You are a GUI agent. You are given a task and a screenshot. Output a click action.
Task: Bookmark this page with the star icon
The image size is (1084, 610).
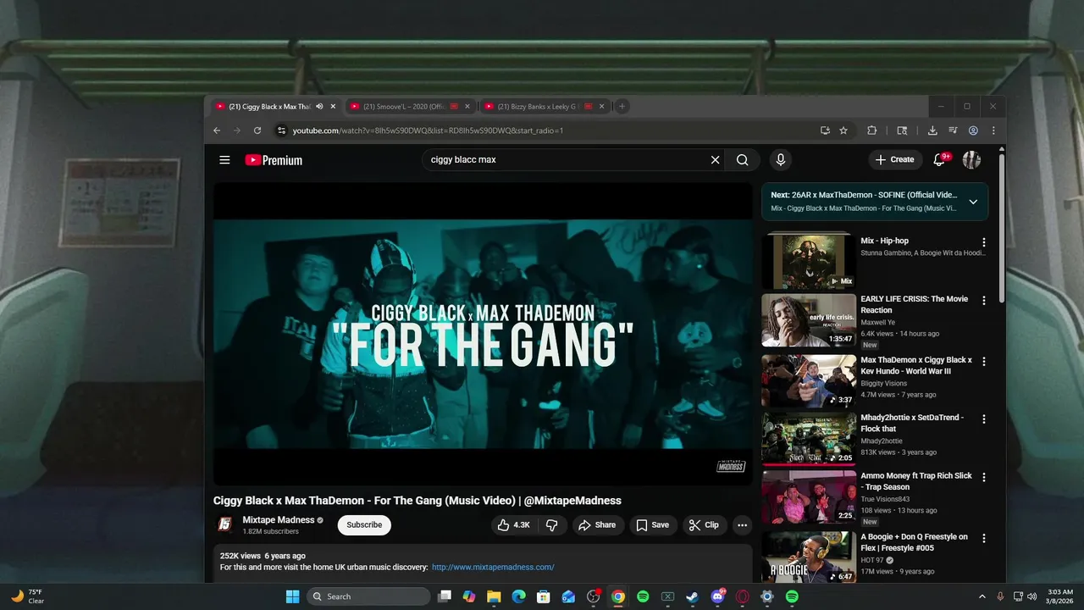843,130
